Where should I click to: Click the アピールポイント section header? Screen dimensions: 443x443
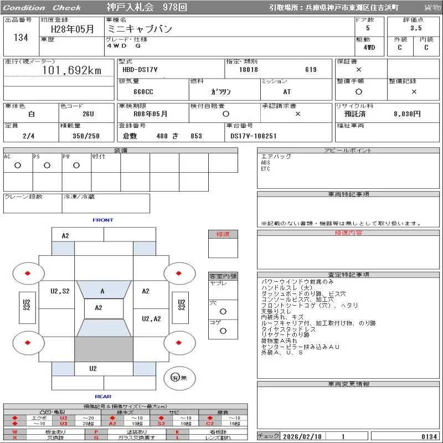349,151
